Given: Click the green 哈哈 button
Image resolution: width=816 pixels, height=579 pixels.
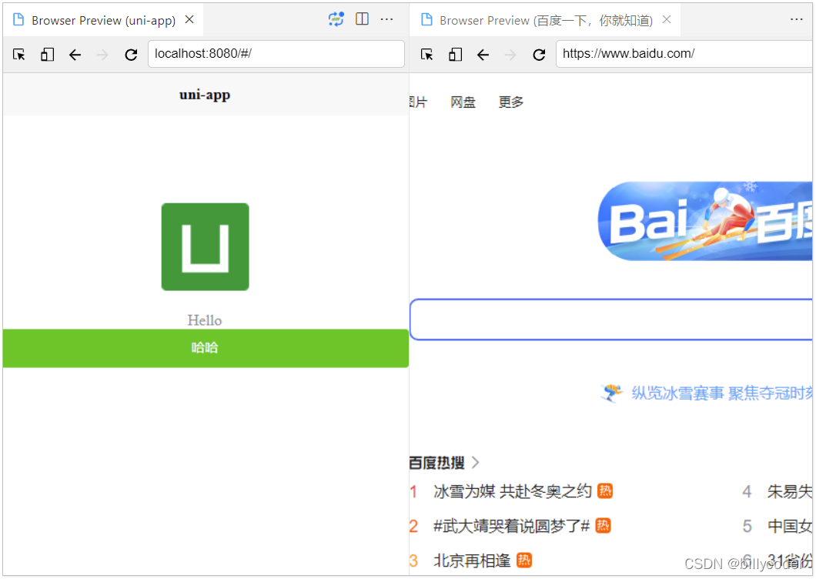Looking at the screenshot, I should point(206,348).
